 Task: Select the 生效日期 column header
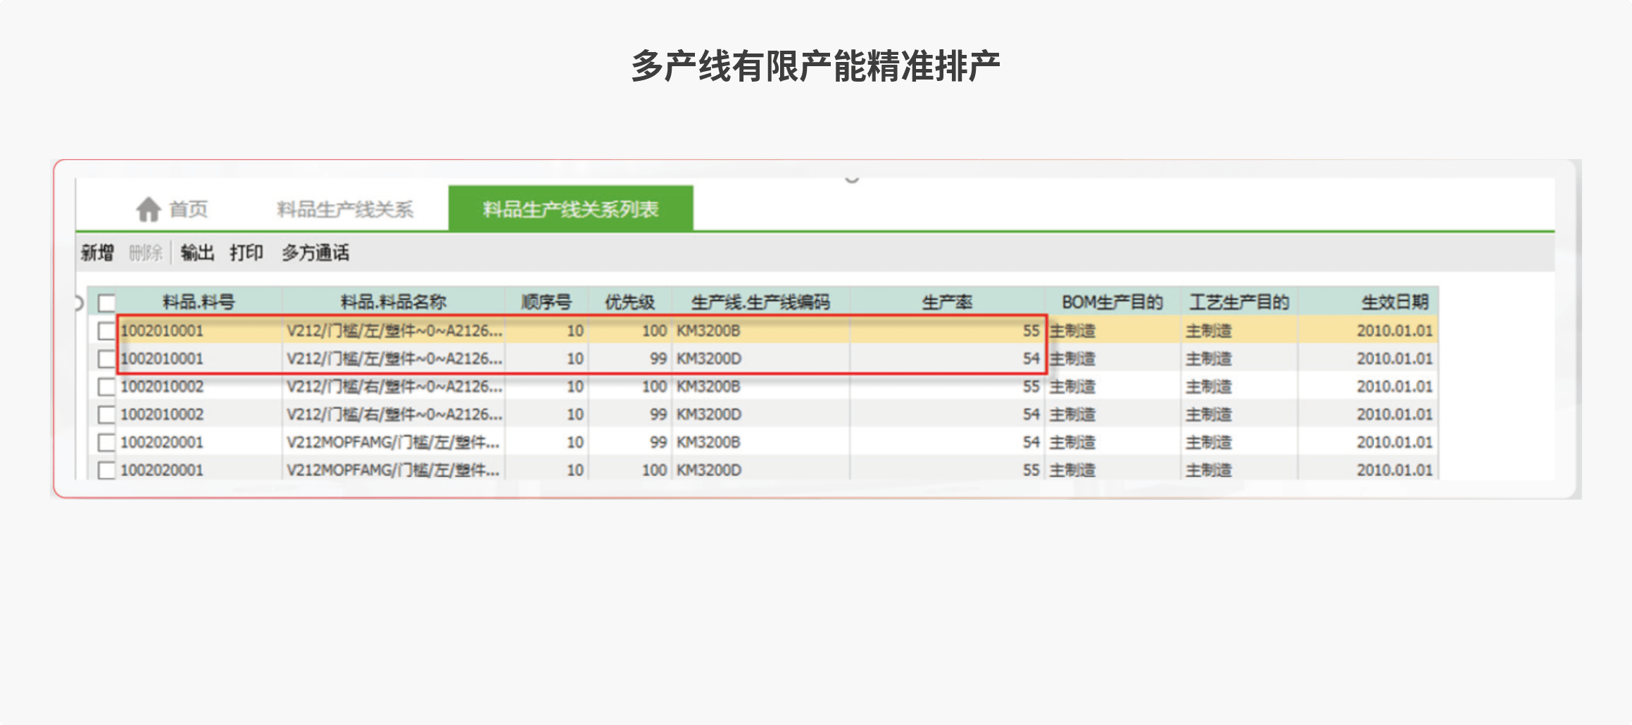click(1394, 303)
